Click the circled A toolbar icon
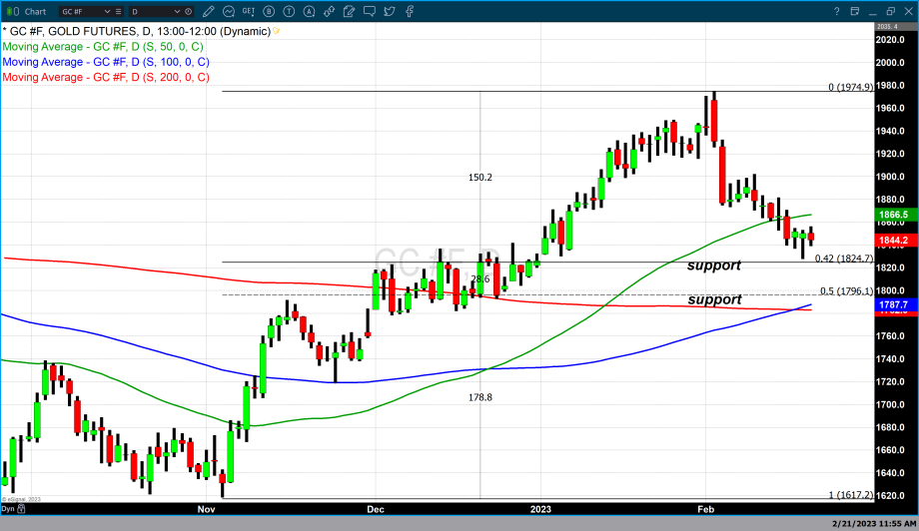The image size is (919, 531). click(310, 11)
